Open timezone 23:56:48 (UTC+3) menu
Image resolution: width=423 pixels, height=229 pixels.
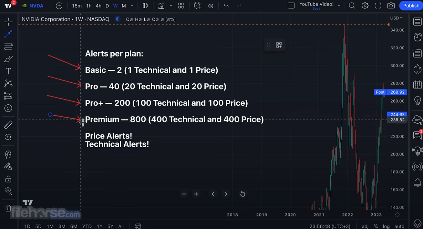click(x=330, y=226)
